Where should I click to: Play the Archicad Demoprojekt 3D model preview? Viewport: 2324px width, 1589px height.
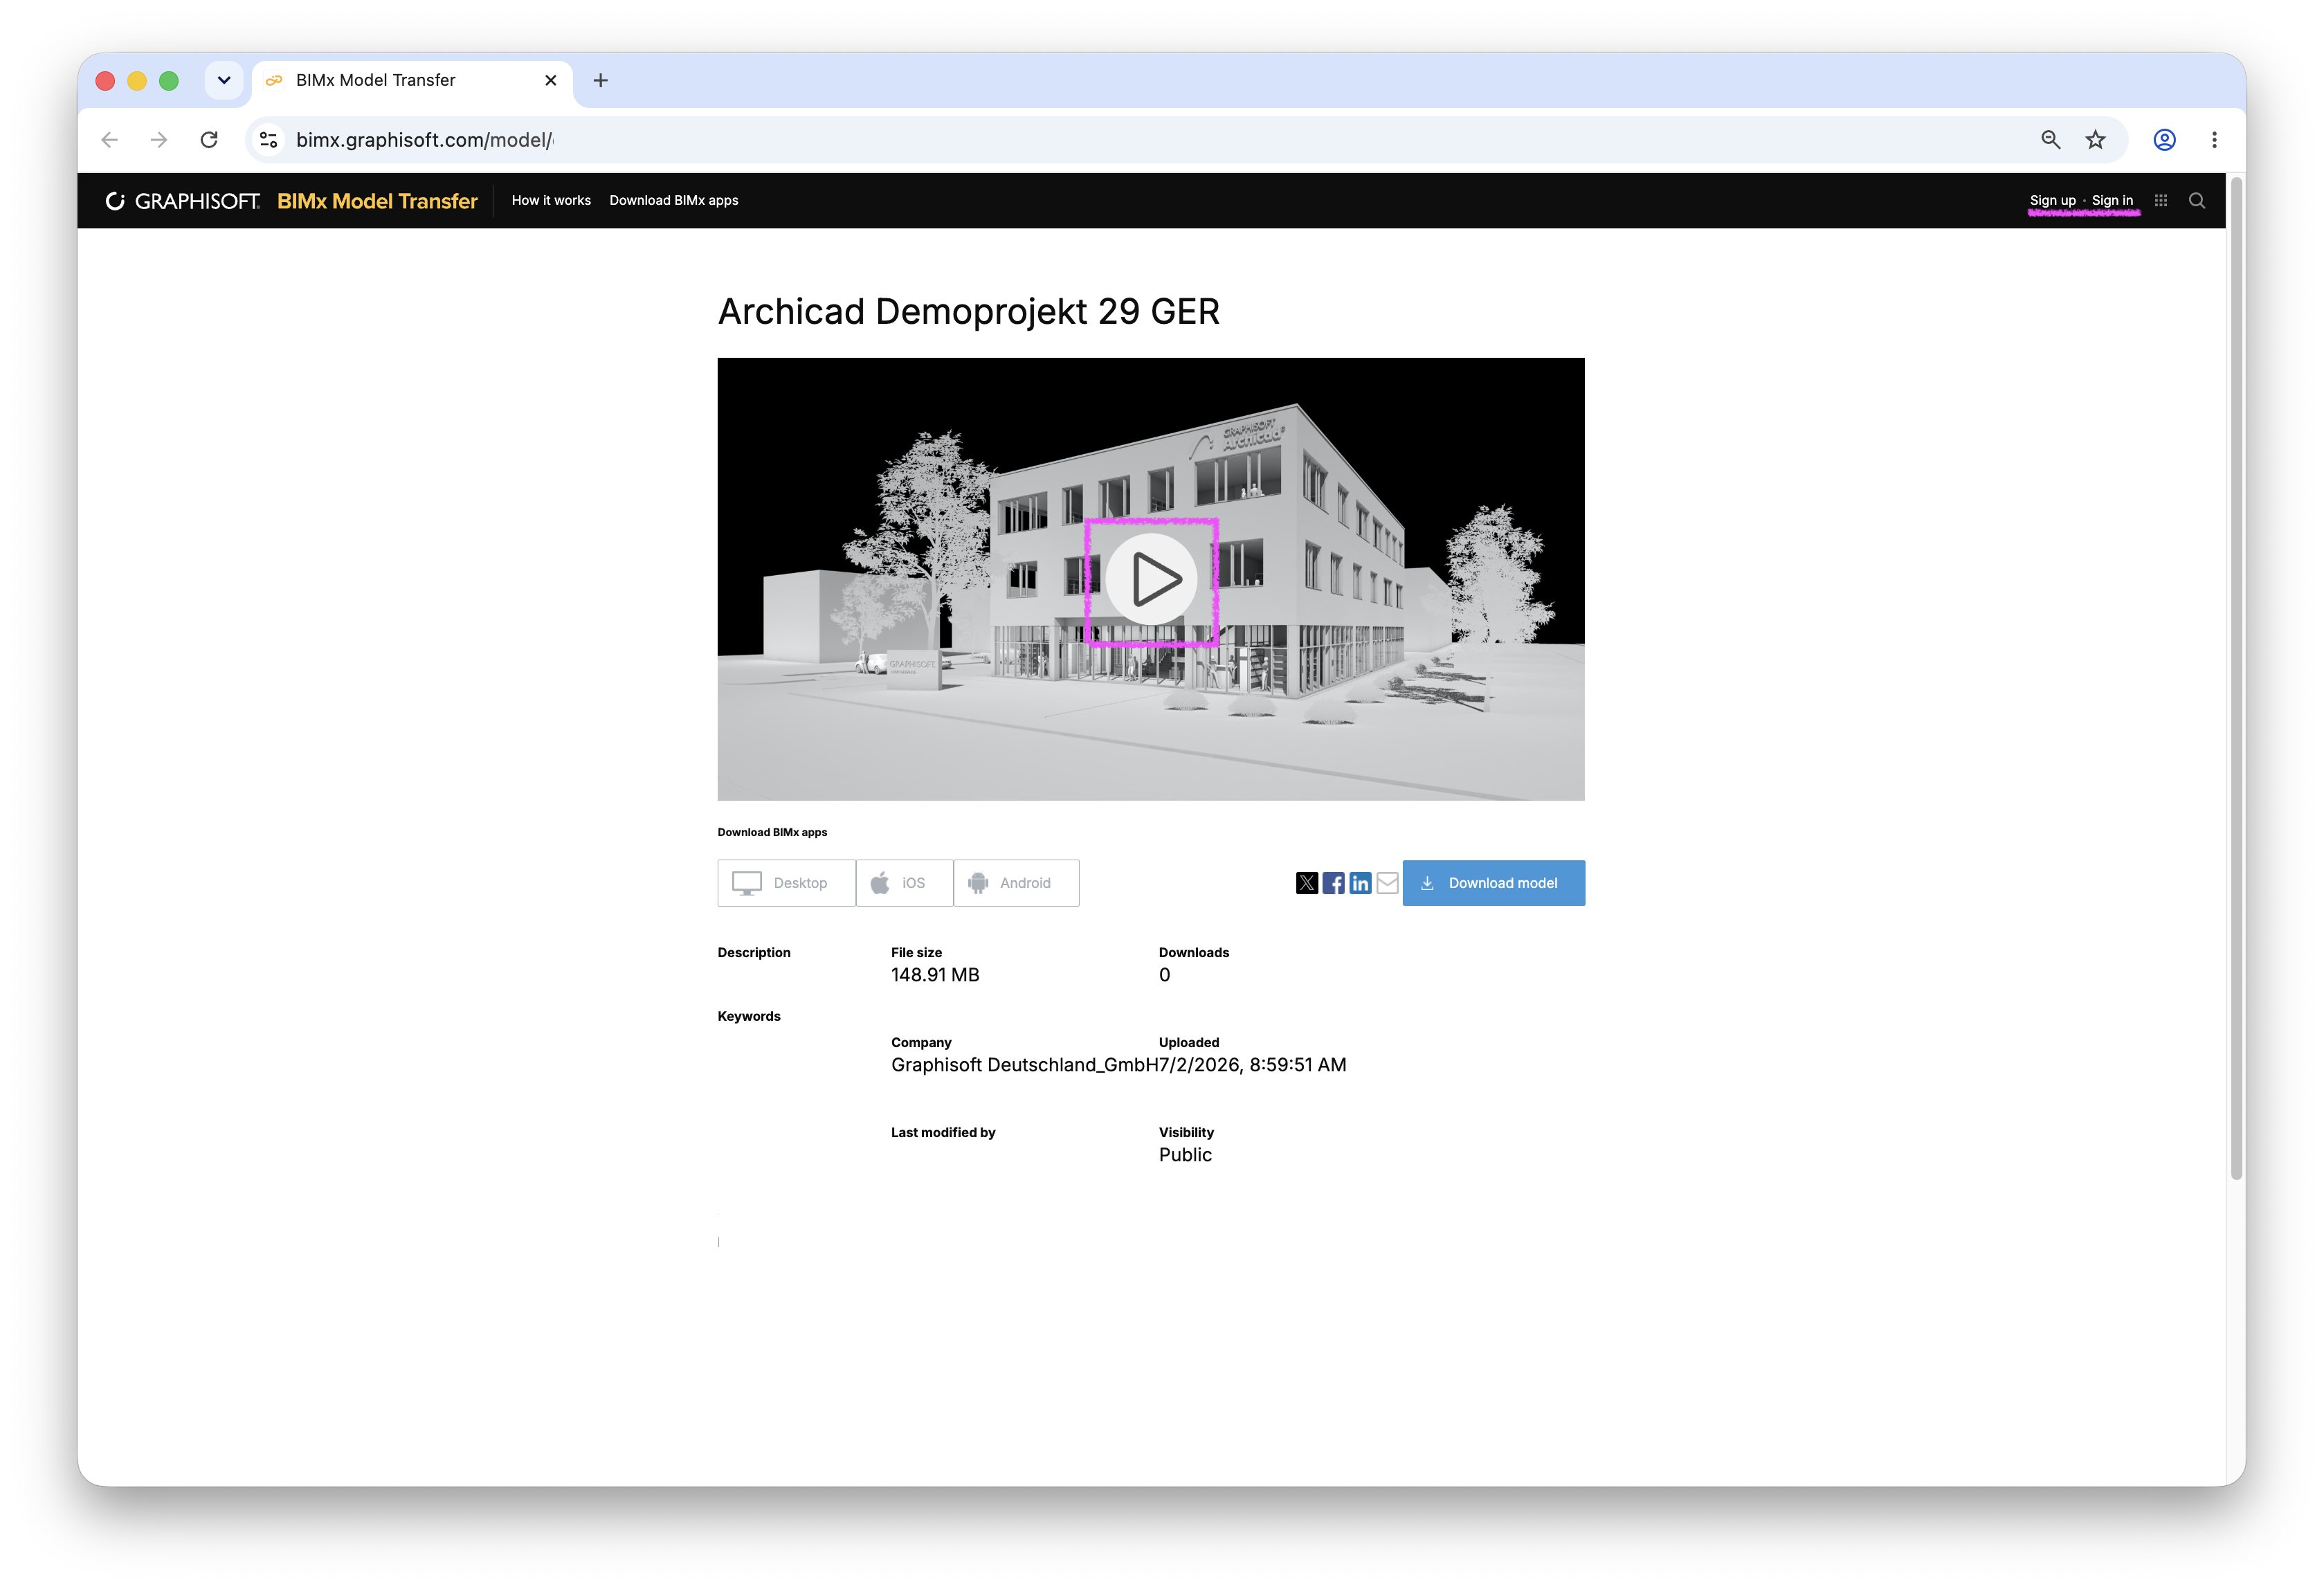pyautogui.click(x=1151, y=579)
